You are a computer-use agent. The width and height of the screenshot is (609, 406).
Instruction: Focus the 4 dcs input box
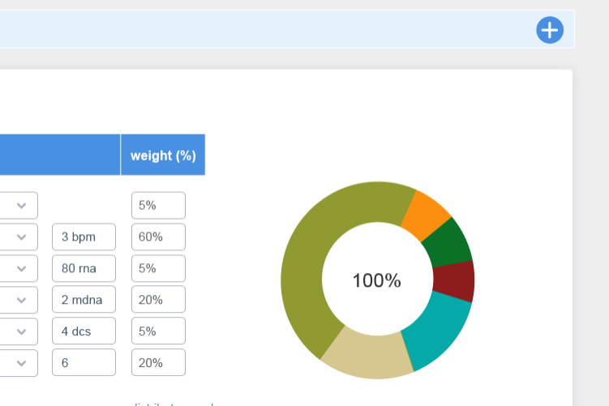pos(84,331)
